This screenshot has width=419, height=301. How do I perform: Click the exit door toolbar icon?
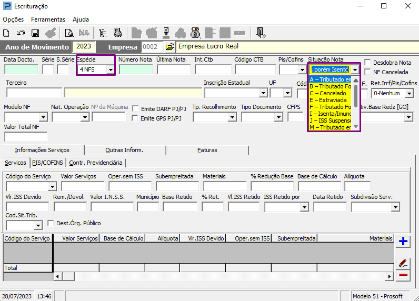click(261, 33)
